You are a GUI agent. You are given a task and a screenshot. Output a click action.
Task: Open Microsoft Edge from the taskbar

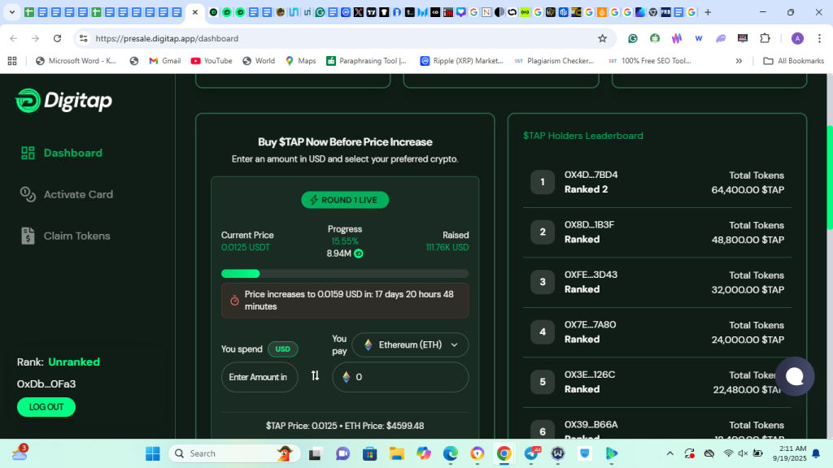pyautogui.click(x=451, y=453)
